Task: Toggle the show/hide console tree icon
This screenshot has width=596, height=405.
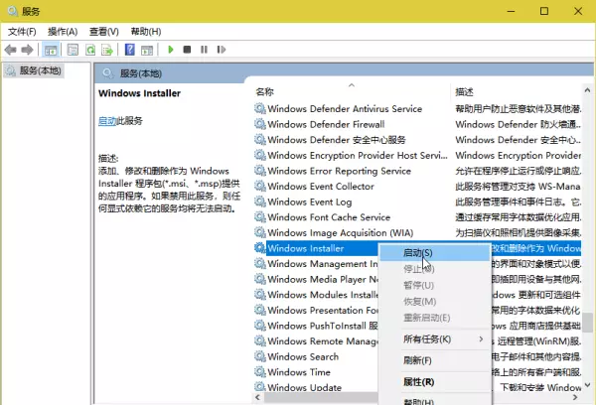Action: click(51, 50)
